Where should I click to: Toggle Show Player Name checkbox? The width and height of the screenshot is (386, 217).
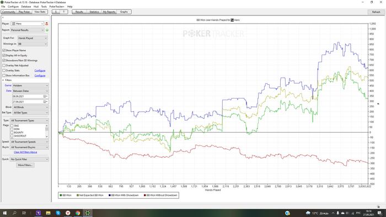[x=4, y=50]
